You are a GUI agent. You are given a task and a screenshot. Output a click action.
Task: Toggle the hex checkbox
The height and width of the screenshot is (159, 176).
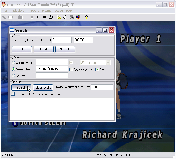pos(71,63)
